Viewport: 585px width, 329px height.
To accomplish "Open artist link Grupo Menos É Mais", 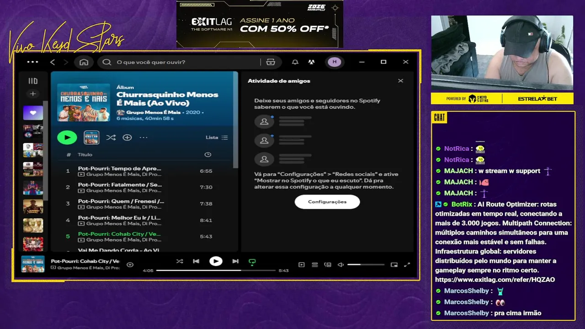I will pos(154,112).
